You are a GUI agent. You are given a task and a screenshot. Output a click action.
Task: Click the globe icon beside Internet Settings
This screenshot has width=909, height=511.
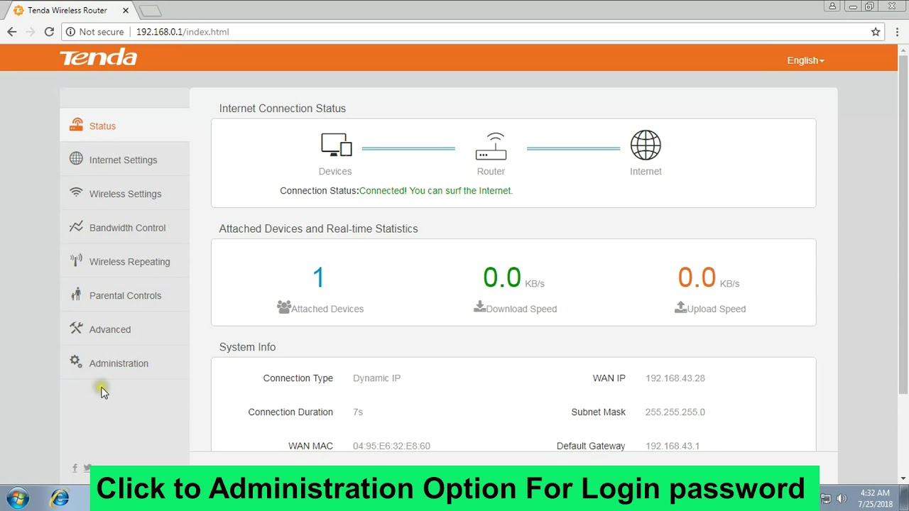(76, 158)
